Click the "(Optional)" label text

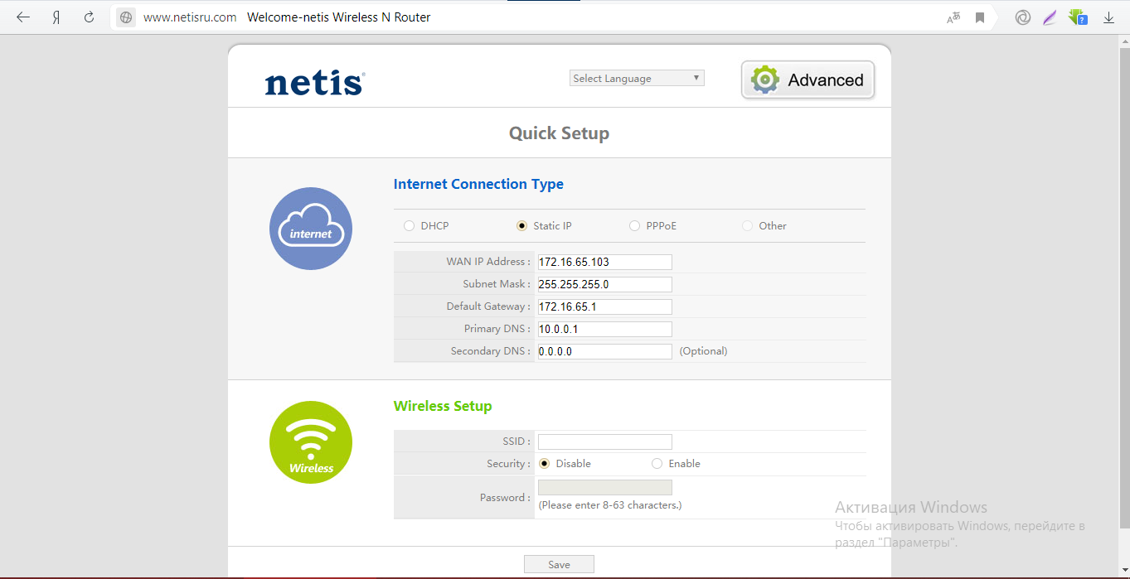(x=703, y=351)
